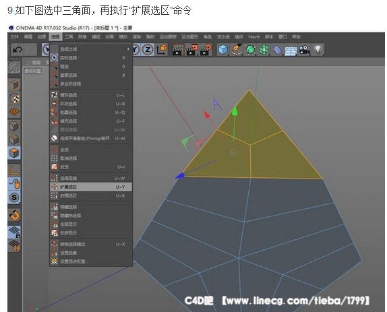Choose 多边形选择 polygon selection entry
Image resolution: width=387 pixels, height=312 pixels.
pyautogui.click(x=91, y=84)
